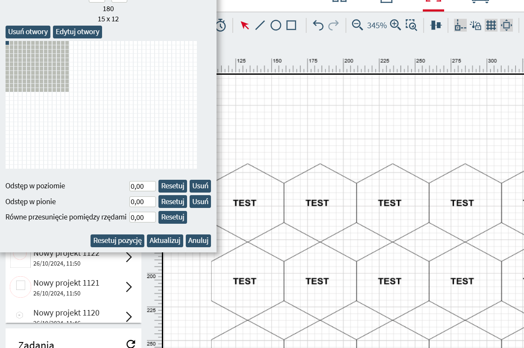Toggle the snap lock icon
Screen dimensions: 524x348
(x=476, y=25)
